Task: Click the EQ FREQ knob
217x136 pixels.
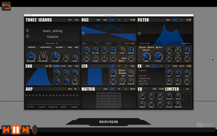Action: tap(151, 104)
